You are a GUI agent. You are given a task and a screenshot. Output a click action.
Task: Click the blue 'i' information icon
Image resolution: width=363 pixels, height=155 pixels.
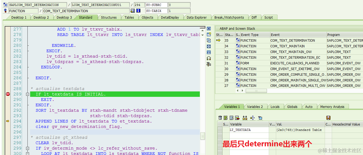click(138, 11)
